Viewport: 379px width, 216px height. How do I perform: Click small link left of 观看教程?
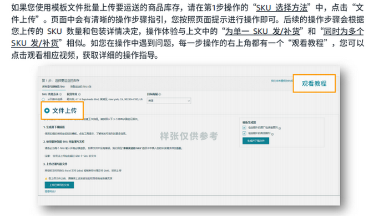(281, 81)
